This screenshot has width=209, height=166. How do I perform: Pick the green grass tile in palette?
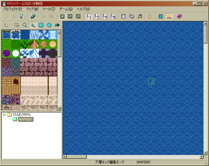[6, 44]
